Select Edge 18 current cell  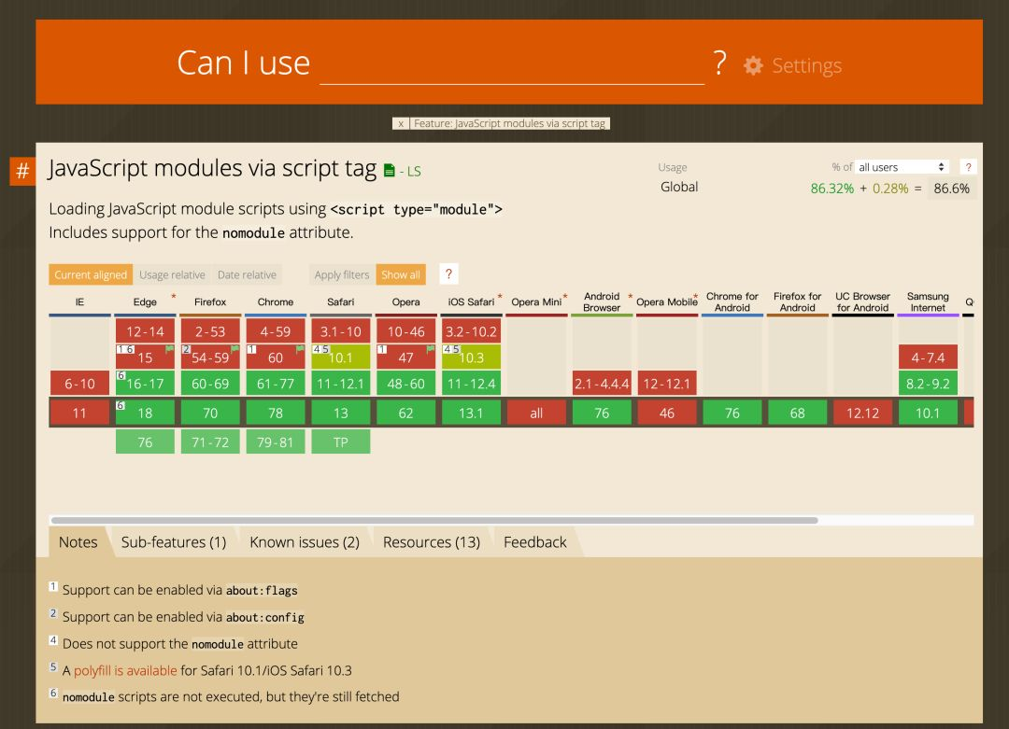[x=145, y=413]
